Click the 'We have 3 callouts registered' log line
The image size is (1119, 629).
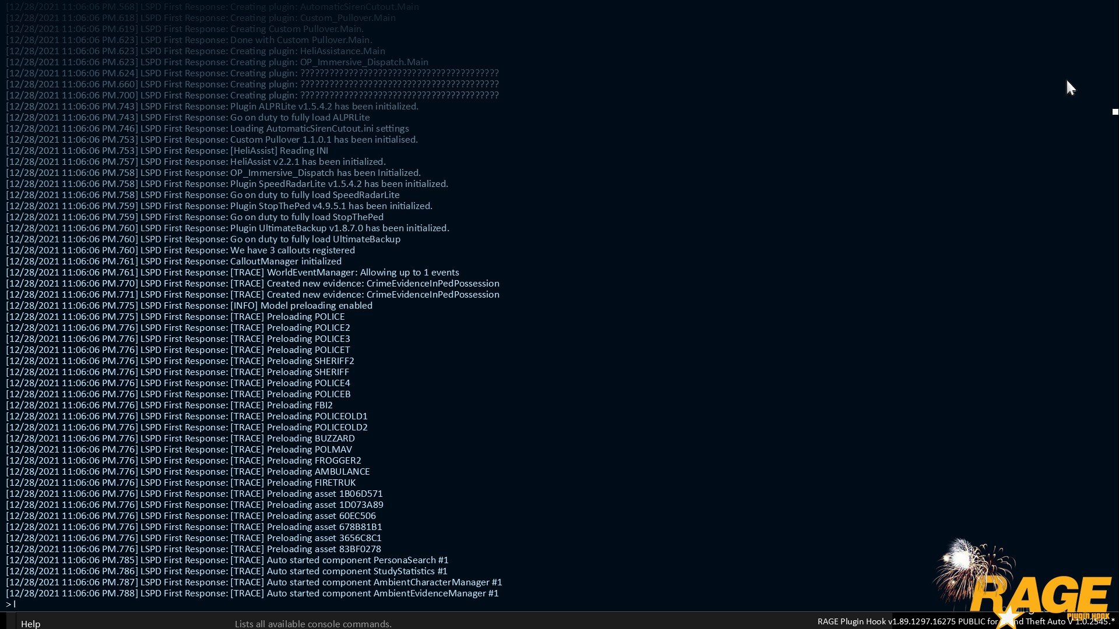point(292,250)
